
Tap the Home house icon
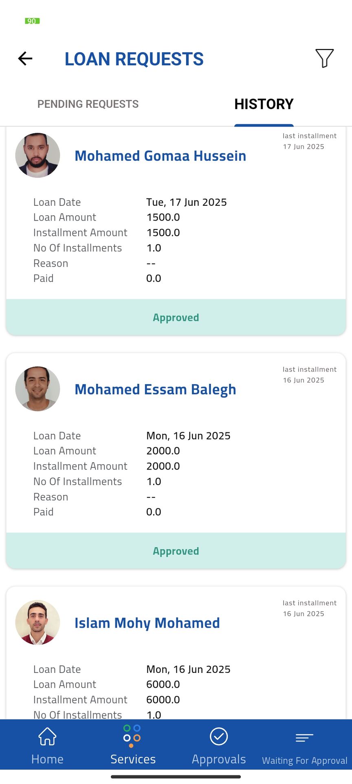pyautogui.click(x=47, y=737)
